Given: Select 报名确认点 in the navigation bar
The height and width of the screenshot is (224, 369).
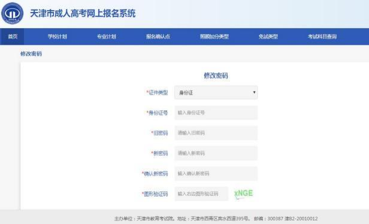Looking at the screenshot, I should (158, 37).
